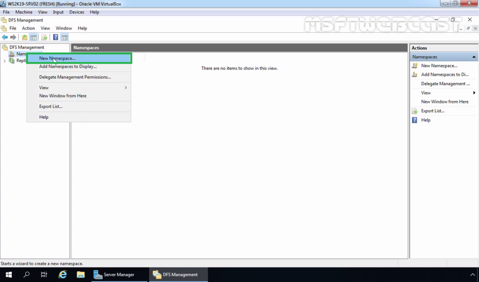Click the Help icon in Actions pane
479x282 pixels.
(414, 120)
